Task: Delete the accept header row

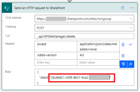Action: 123,44
